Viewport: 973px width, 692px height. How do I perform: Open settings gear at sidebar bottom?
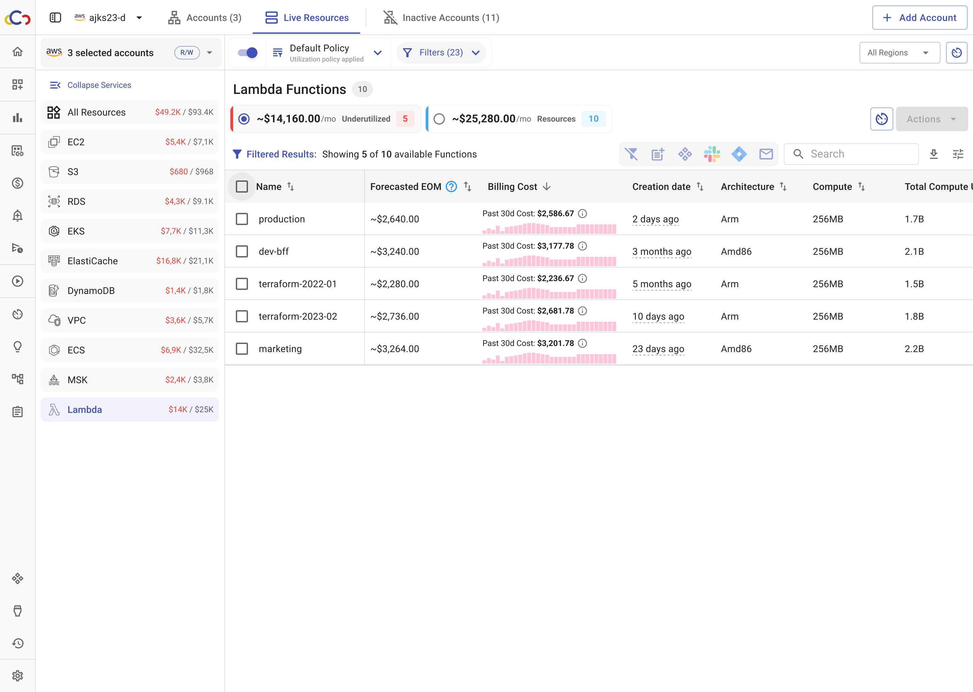pos(18,676)
